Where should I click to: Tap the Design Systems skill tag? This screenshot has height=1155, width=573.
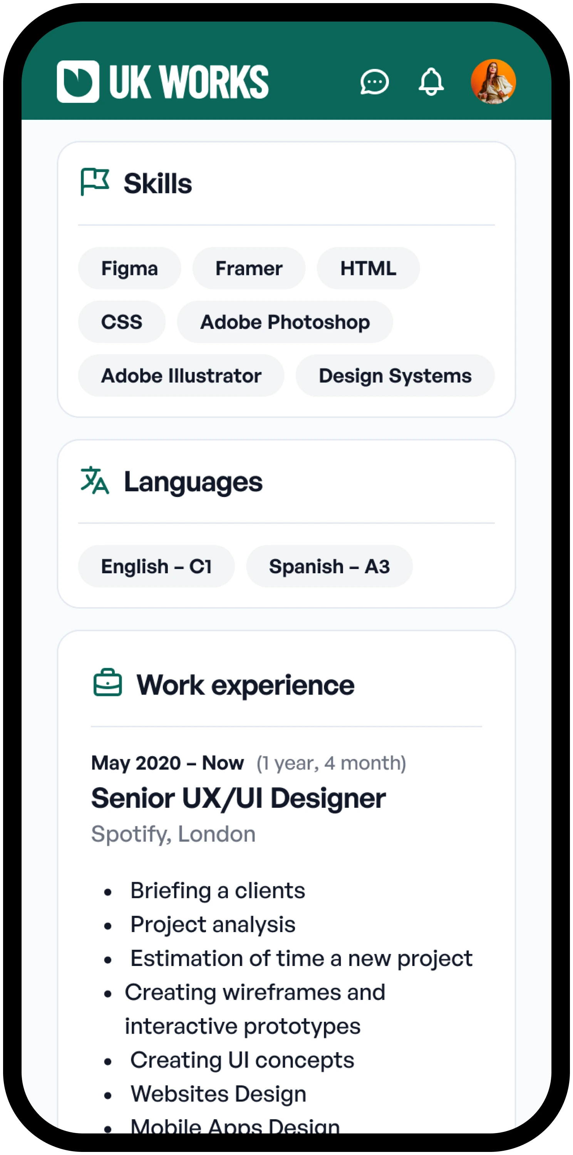(x=395, y=376)
